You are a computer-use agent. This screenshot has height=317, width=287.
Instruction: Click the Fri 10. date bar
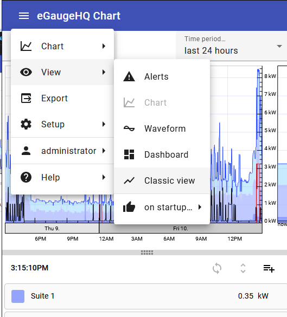click(x=181, y=228)
